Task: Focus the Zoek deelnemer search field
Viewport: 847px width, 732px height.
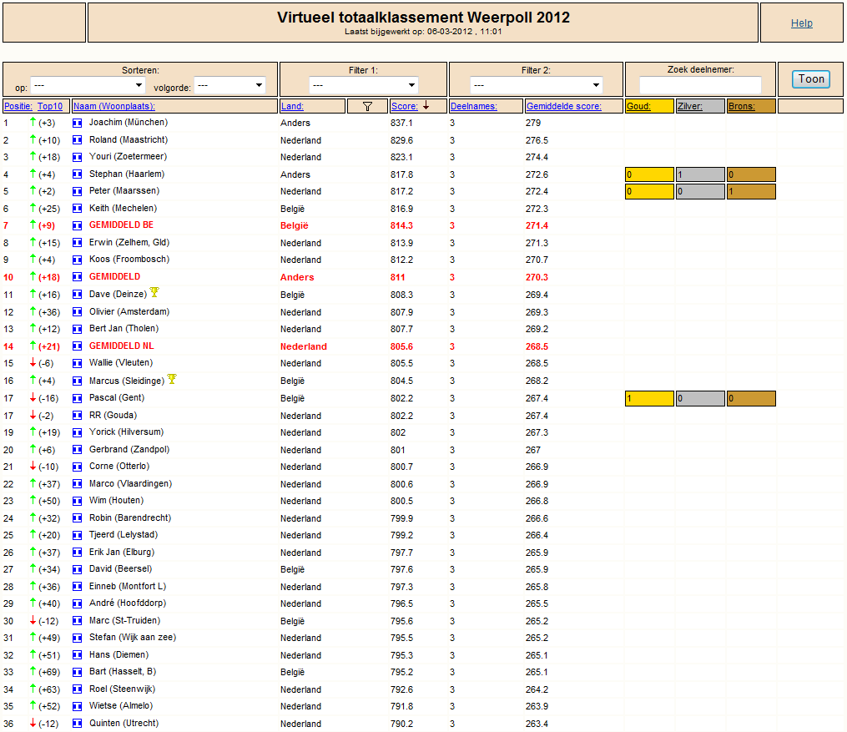Action: tap(701, 85)
